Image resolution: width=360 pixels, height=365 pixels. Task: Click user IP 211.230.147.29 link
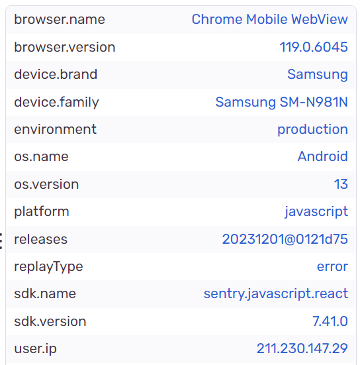(x=302, y=348)
